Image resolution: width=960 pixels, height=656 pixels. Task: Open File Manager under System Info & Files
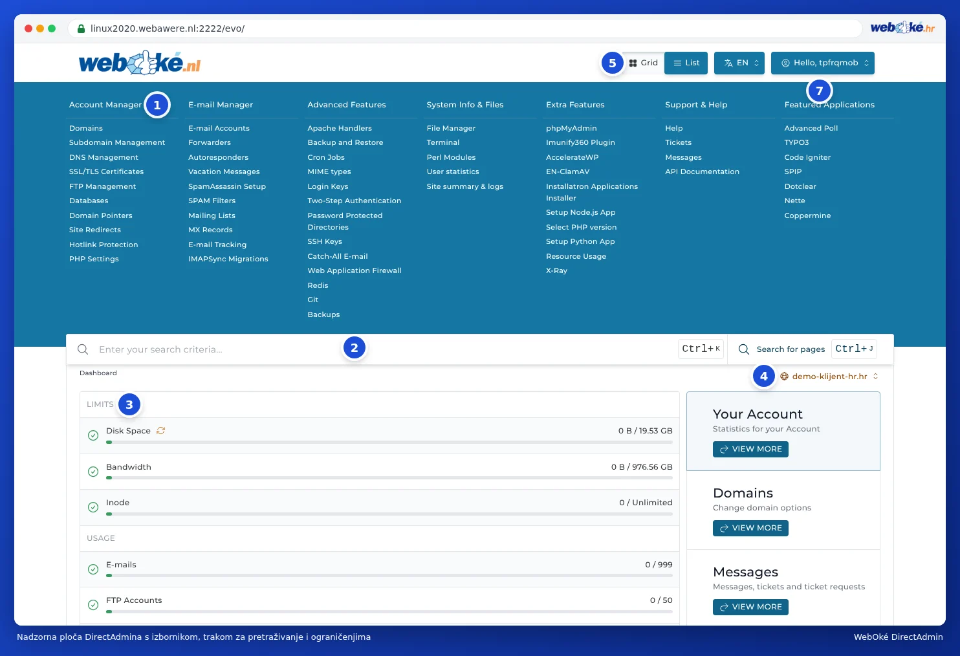451,128
